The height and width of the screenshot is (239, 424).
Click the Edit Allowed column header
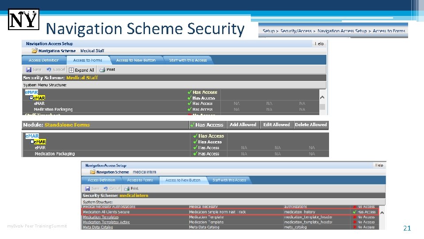(x=276, y=125)
